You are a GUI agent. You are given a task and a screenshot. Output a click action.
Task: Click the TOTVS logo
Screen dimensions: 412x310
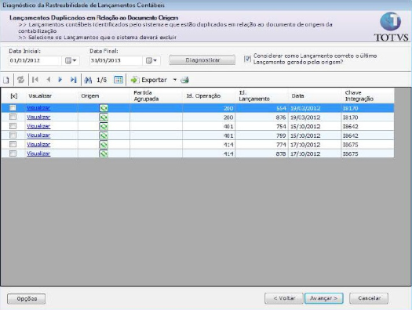pos(391,27)
